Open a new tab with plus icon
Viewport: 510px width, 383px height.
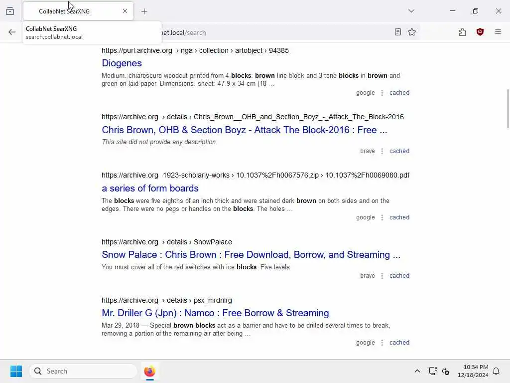click(x=144, y=11)
